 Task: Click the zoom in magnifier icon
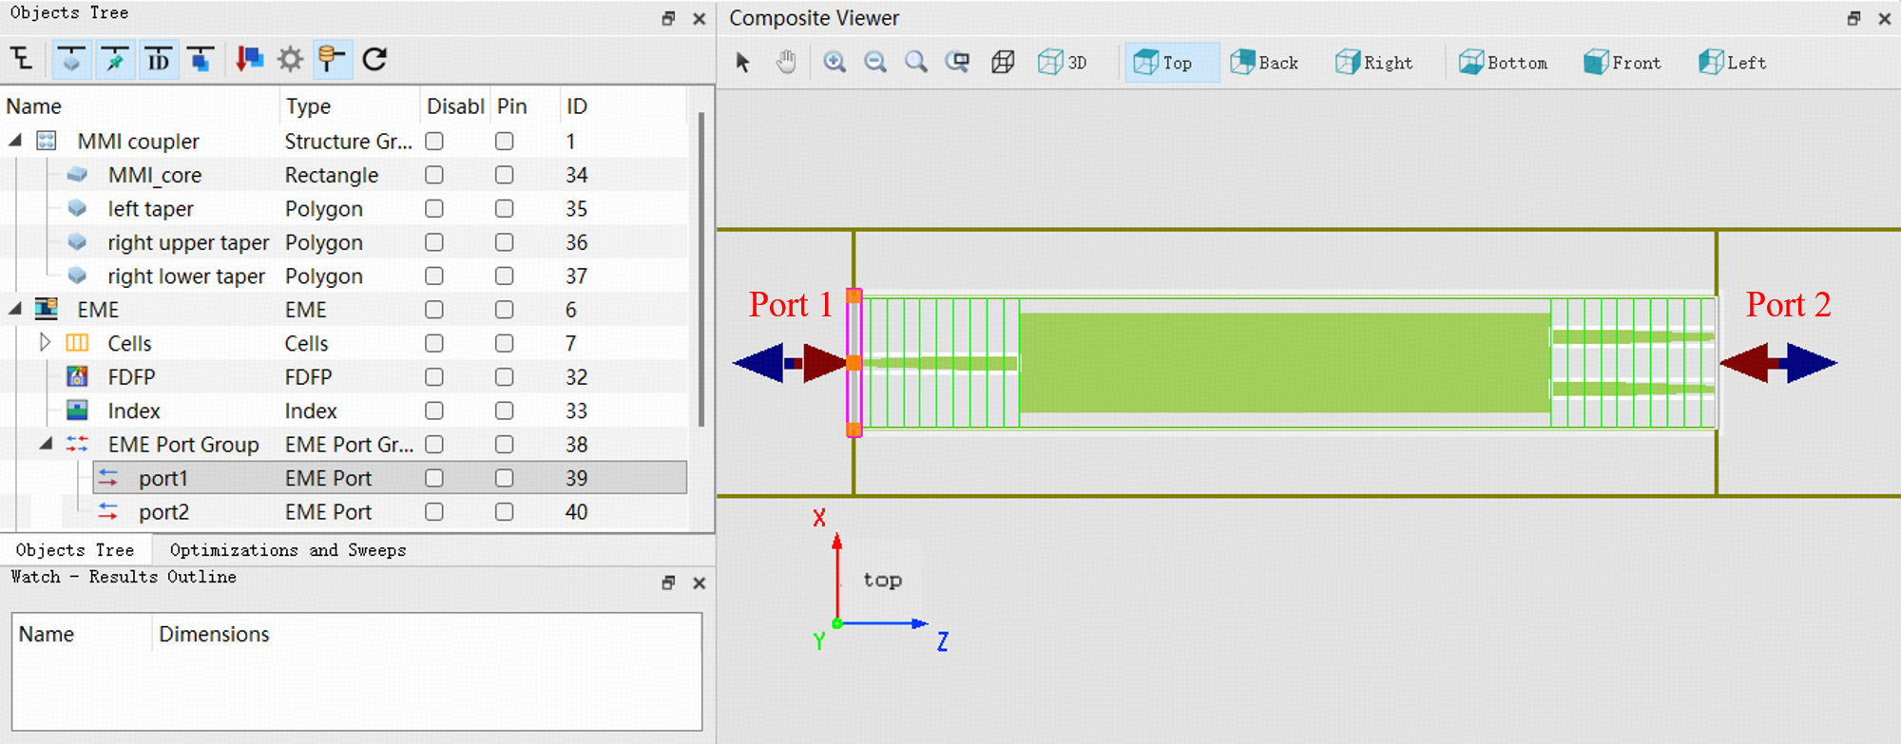(835, 63)
